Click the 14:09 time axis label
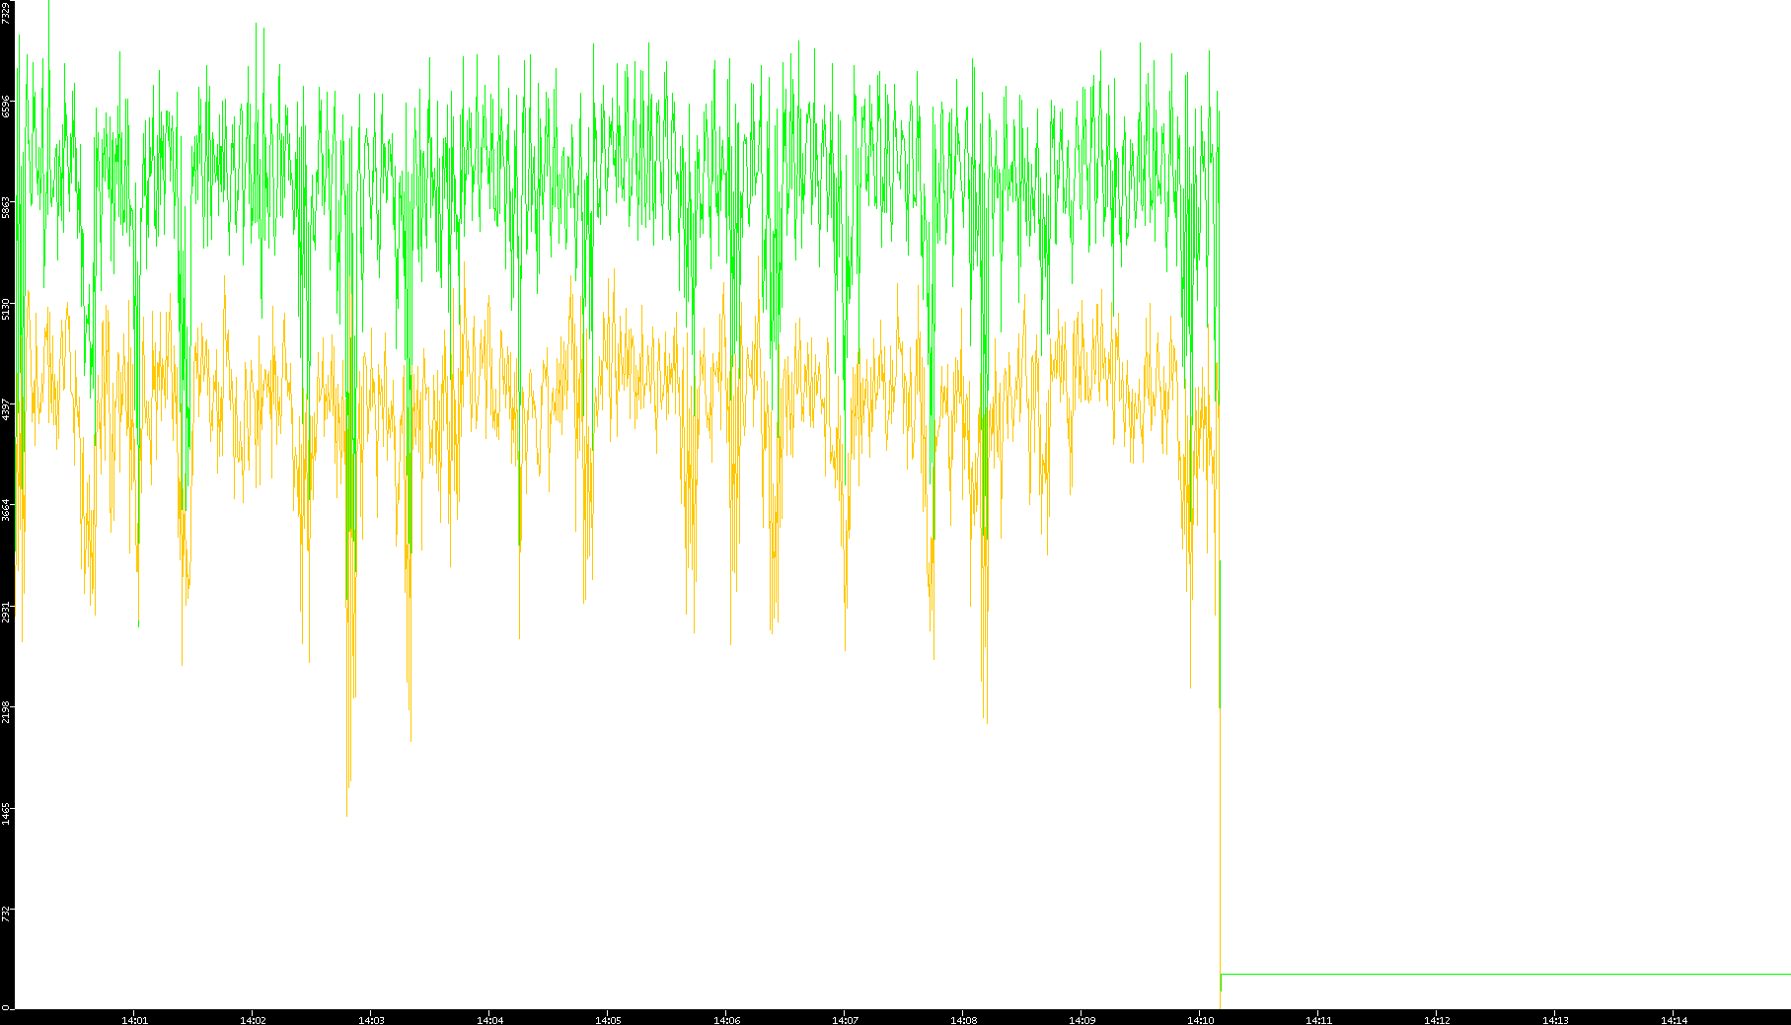This screenshot has width=1791, height=1025. coord(1082,1020)
